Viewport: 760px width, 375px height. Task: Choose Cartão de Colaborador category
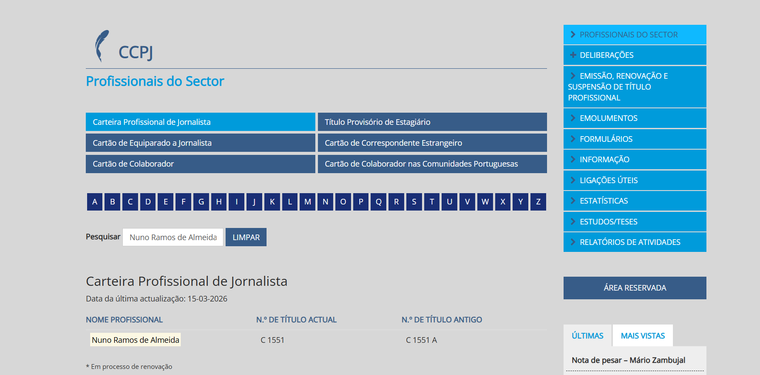(200, 164)
